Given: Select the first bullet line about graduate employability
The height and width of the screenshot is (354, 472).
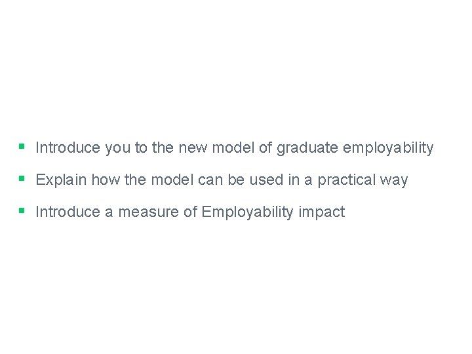Looking at the screenshot, I should [x=234, y=148].
